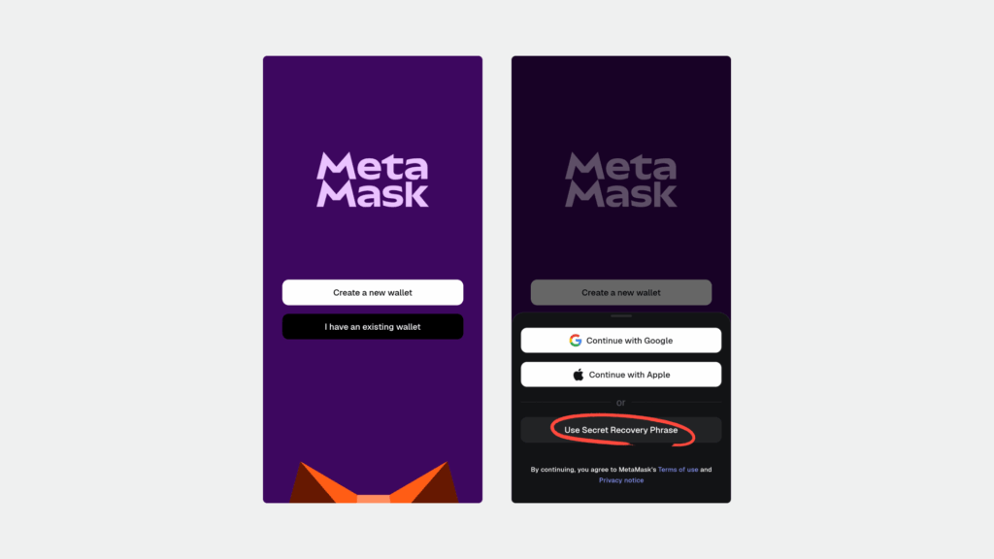Continue with Google sign-in

click(621, 341)
